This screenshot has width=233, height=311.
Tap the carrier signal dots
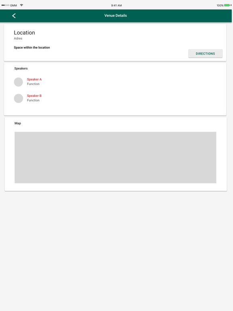5,5
